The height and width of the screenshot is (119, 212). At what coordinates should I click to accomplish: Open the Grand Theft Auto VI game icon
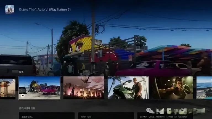(10, 9)
